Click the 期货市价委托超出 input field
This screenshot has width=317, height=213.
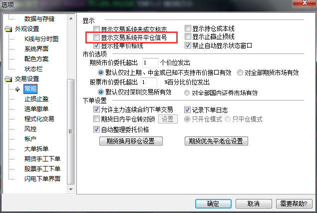click(x=150, y=63)
